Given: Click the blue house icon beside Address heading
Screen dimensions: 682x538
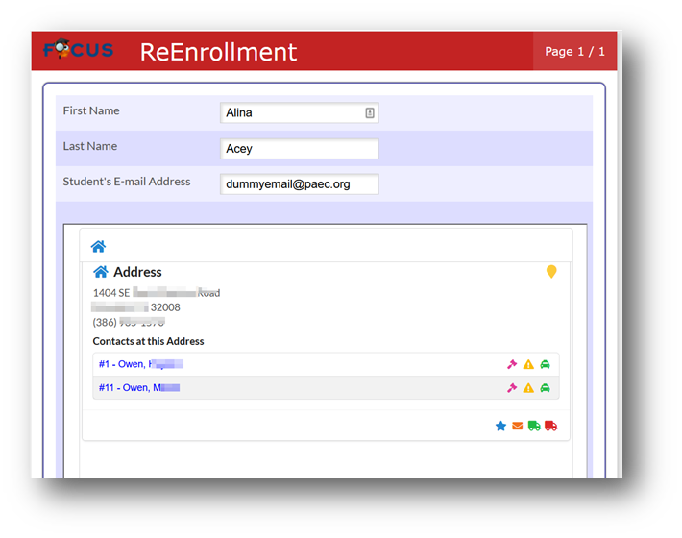Looking at the screenshot, I should [x=101, y=272].
